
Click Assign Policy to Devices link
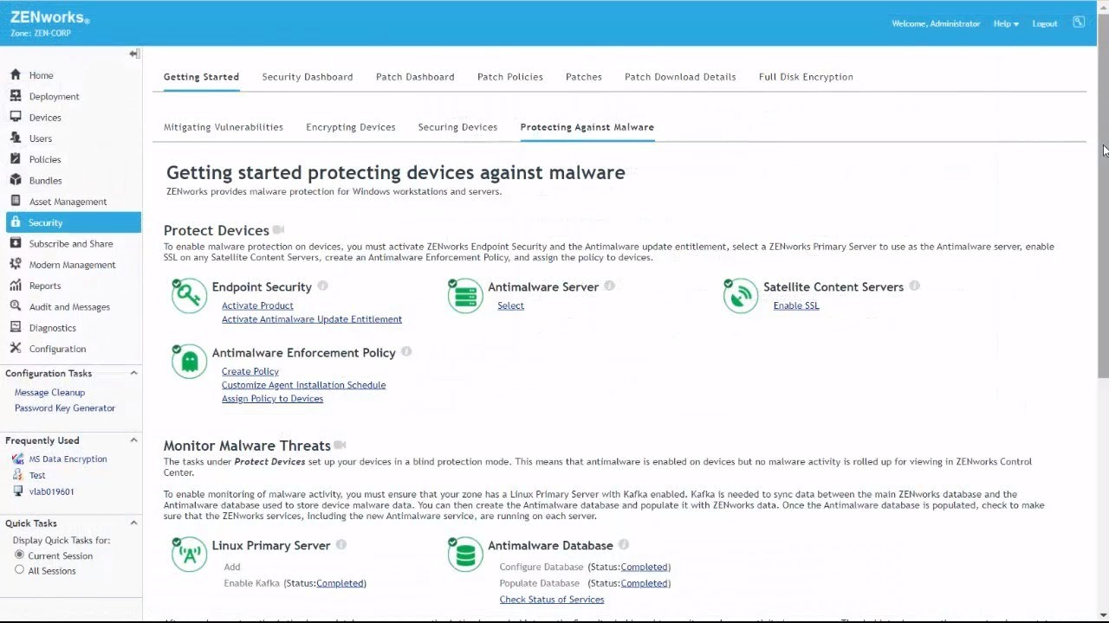272,399
